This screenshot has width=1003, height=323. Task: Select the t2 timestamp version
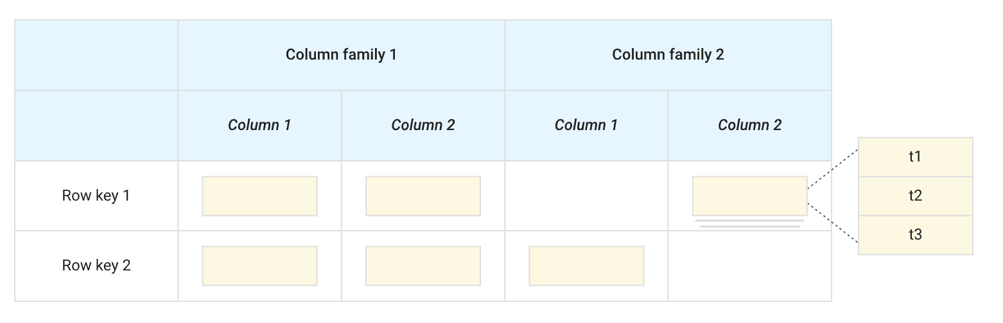click(x=915, y=195)
